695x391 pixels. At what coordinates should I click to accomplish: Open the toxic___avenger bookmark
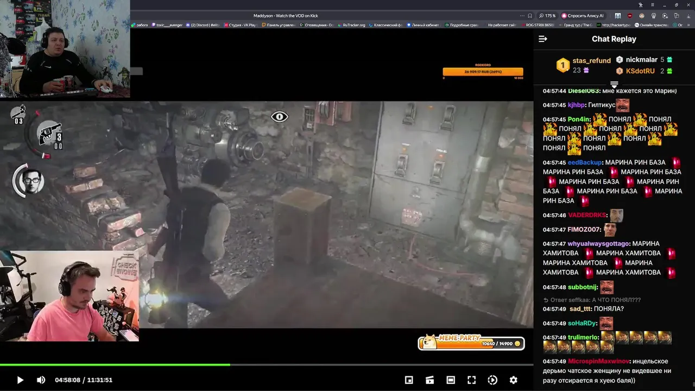168,25
